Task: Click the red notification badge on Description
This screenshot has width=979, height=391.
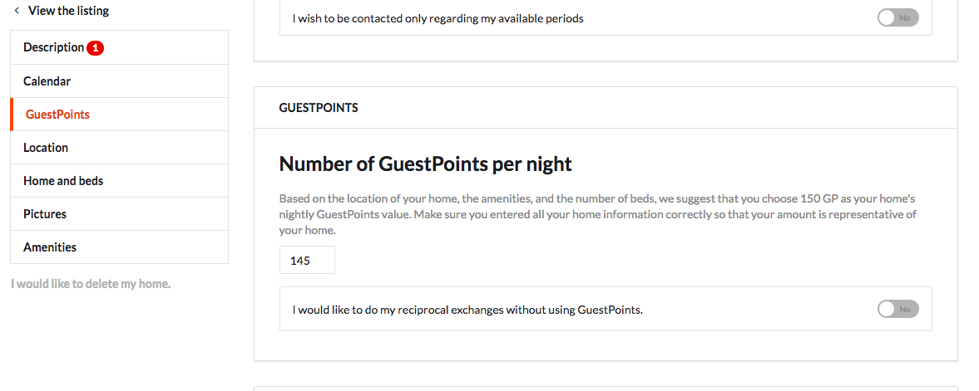Action: [x=96, y=48]
